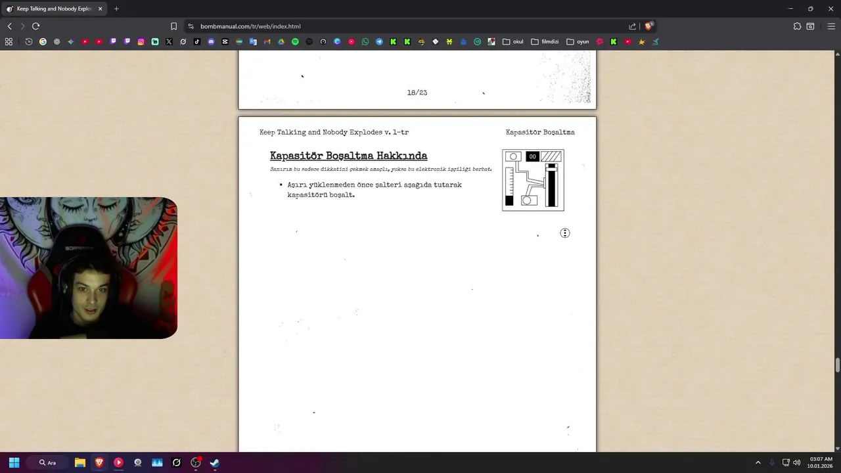The image size is (841, 473).
Task: Open the Google Drive bookmark
Action: (281, 41)
